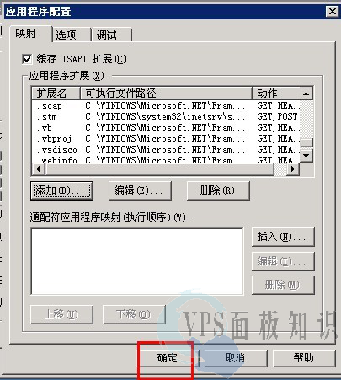Click the list's scroll up arrow

(x=306, y=94)
